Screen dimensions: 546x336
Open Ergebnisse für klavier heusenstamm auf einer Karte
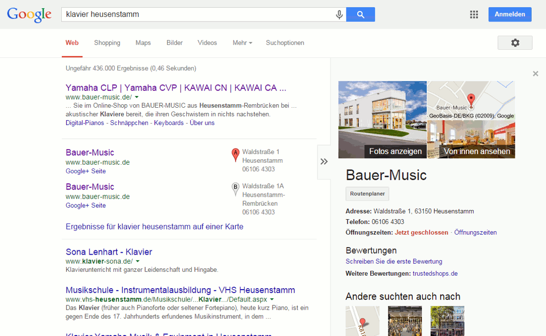tap(155, 227)
